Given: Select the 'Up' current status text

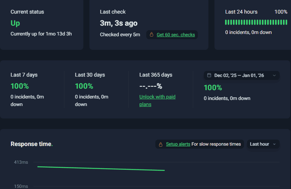Looking at the screenshot, I should (x=15, y=23).
